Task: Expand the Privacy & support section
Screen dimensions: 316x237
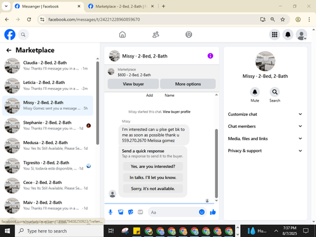Action: point(265,150)
